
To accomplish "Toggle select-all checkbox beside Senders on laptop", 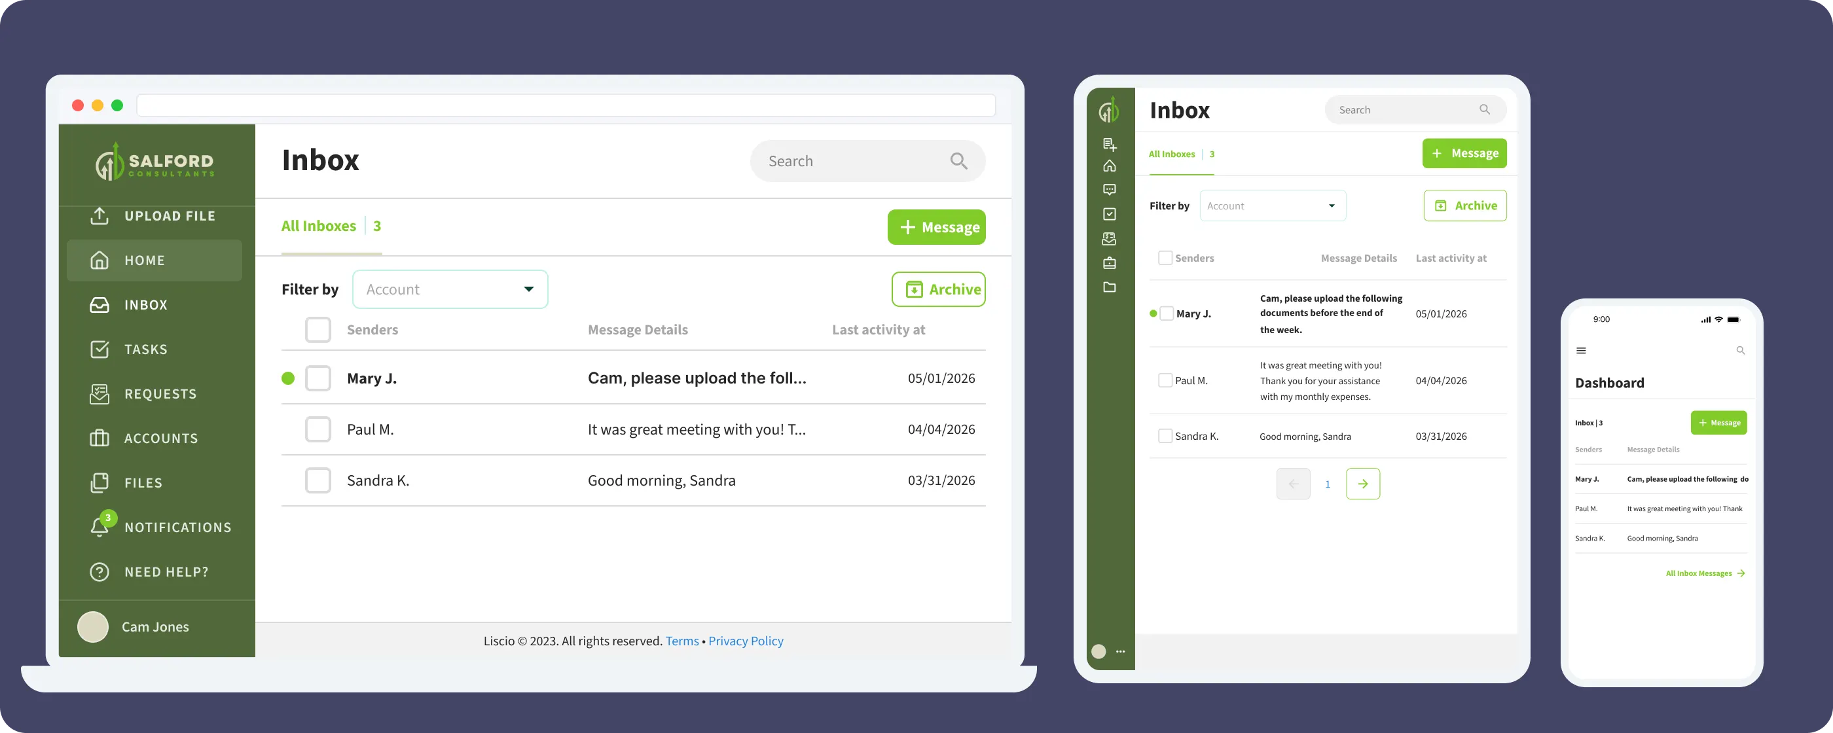I will [318, 329].
